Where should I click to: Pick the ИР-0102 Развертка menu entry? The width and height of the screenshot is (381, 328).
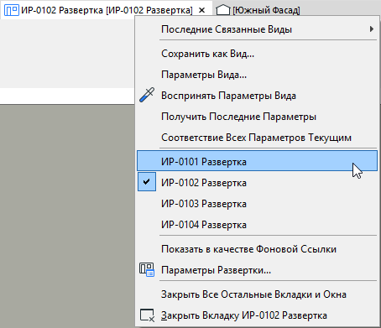[257, 183]
